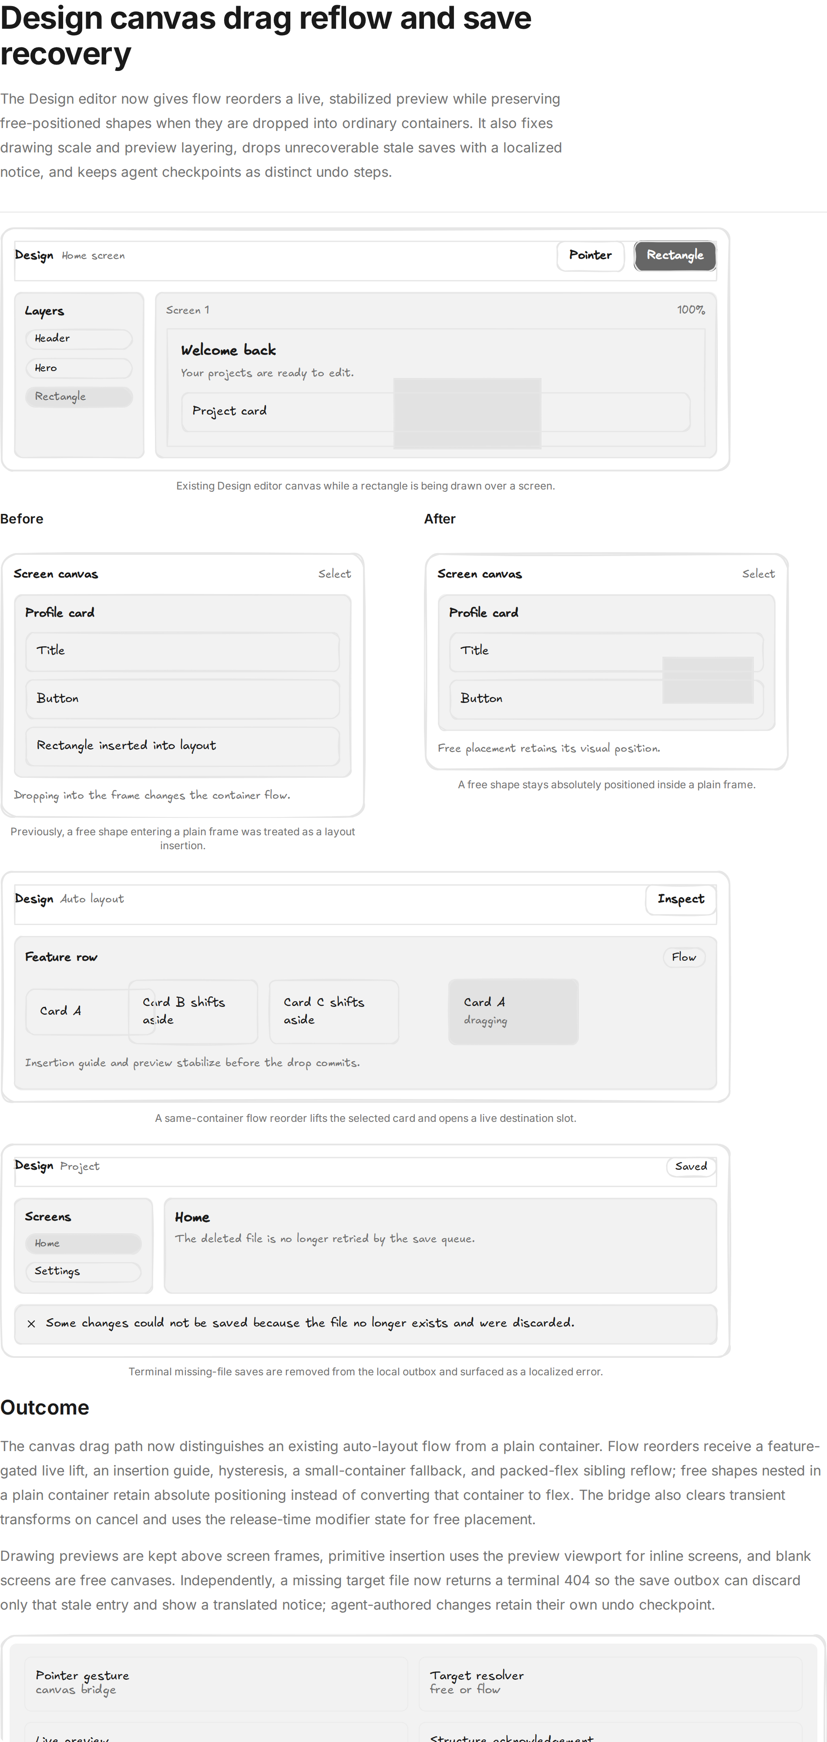The width and height of the screenshot is (827, 1742).
Task: Click the dragging Card A card
Action: 514,1012
